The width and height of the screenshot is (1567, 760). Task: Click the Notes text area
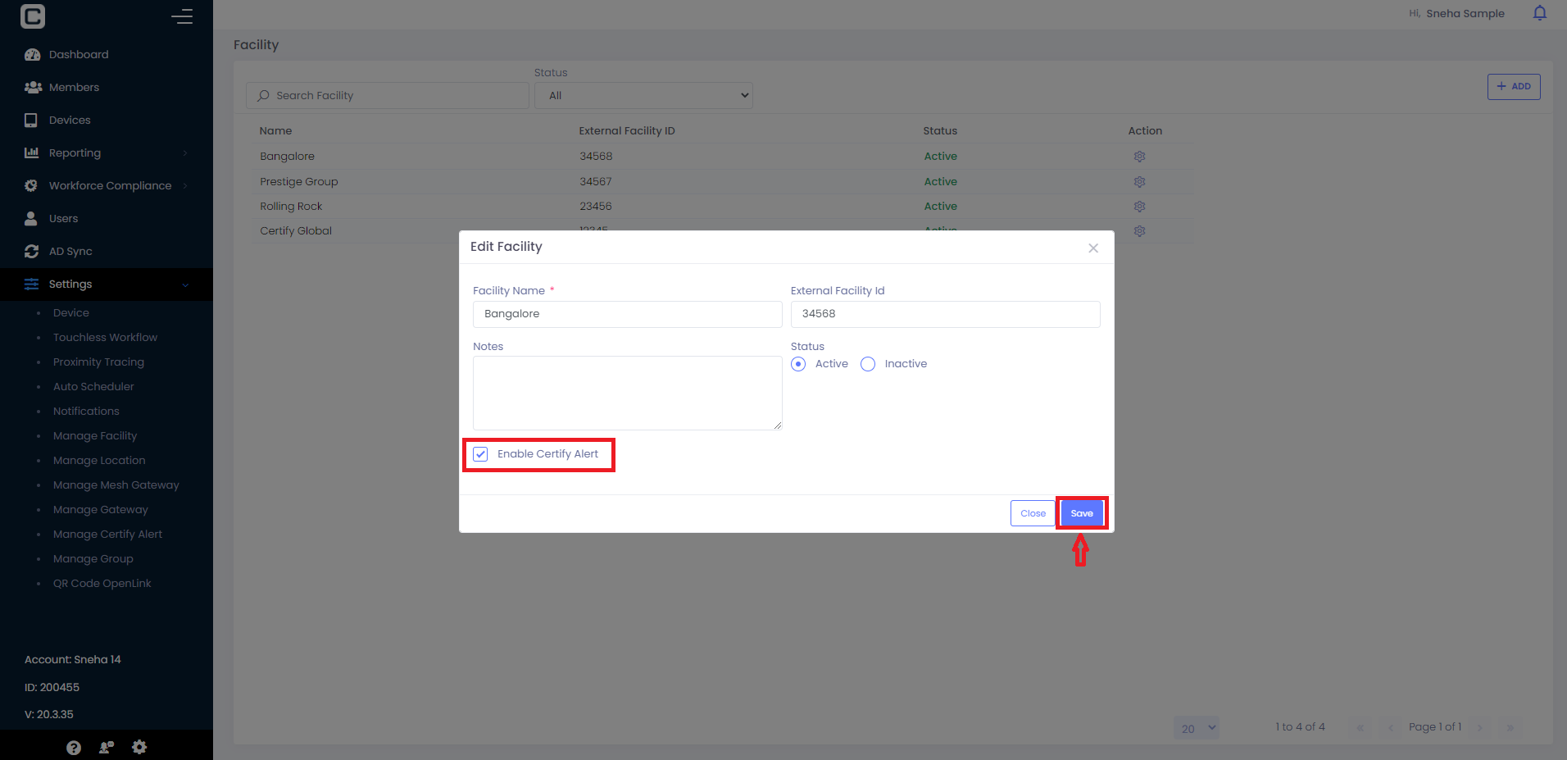click(x=627, y=393)
